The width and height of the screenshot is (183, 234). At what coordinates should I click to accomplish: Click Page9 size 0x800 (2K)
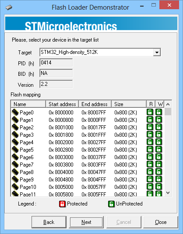[x=126, y=180]
